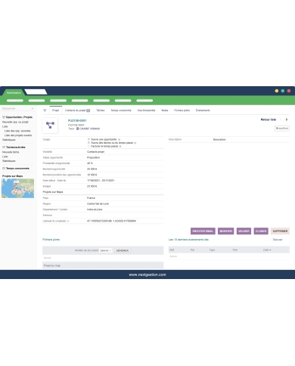Open Liste des projets ouverts in the sidebar

(18, 135)
